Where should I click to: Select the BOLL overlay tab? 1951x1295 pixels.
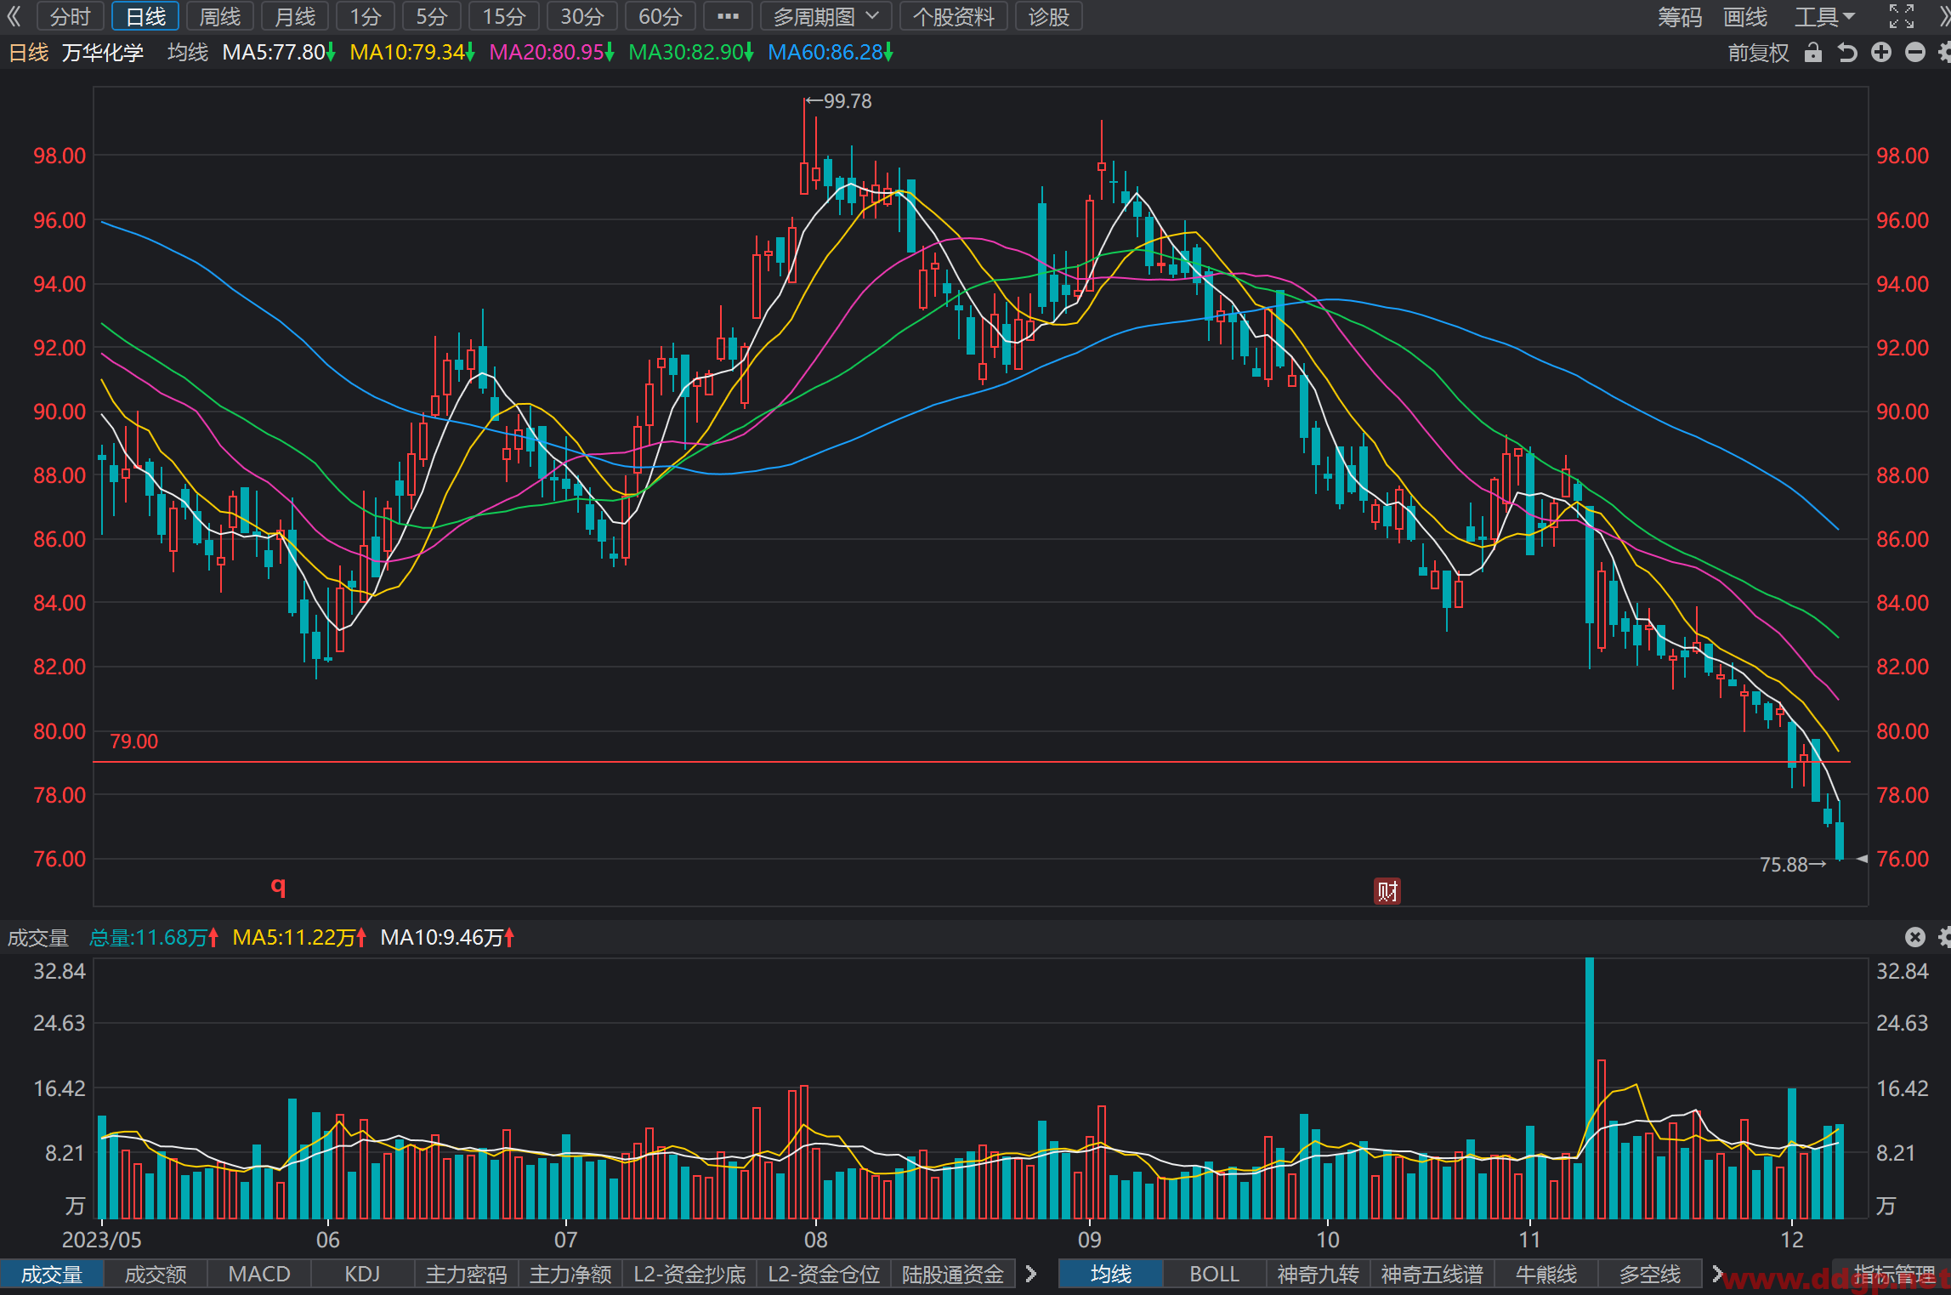click(1214, 1274)
